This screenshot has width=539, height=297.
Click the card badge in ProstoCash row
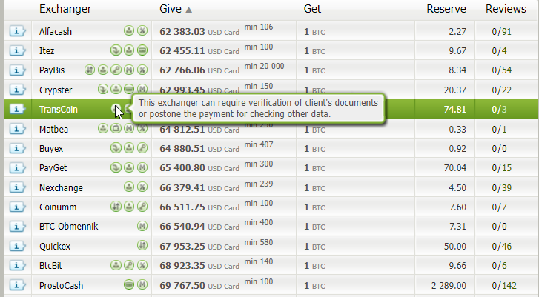pyautogui.click(x=129, y=284)
